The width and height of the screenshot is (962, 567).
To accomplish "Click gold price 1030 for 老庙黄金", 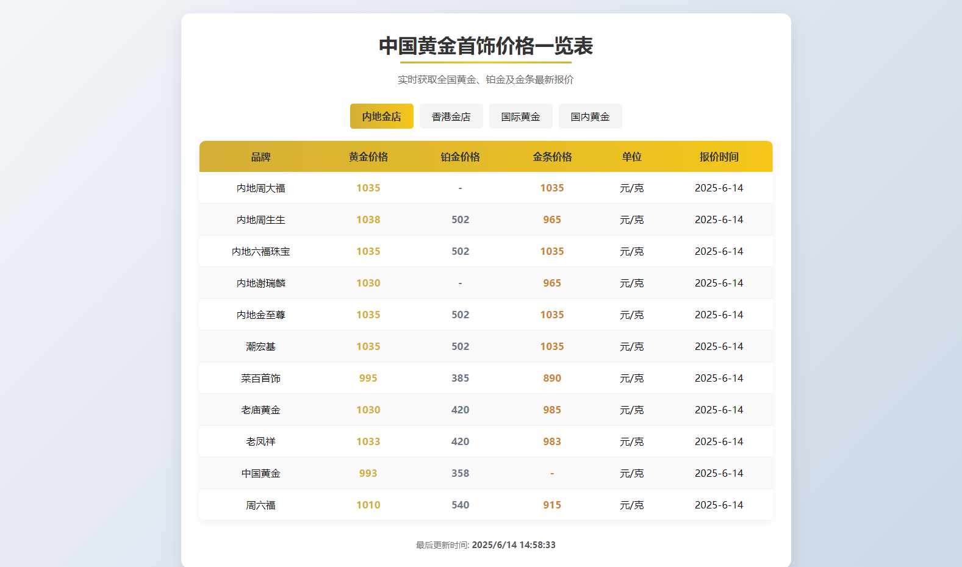I will (368, 410).
